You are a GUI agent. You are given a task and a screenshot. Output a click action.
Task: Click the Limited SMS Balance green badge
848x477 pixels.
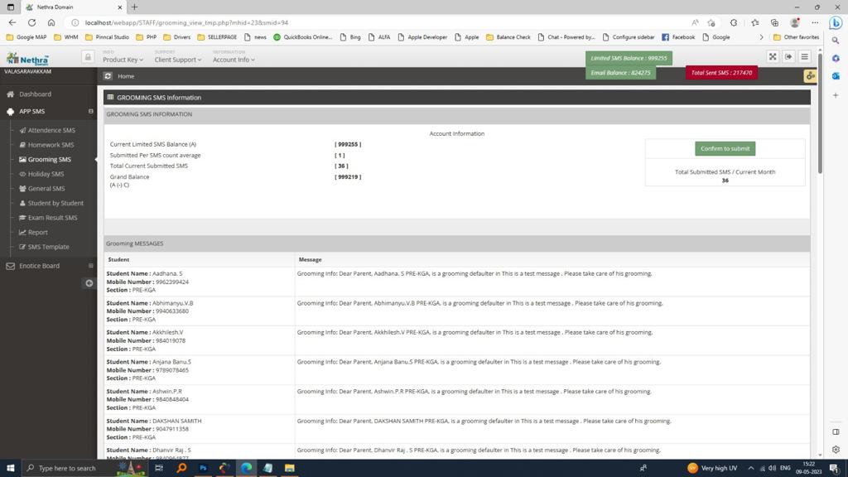[x=629, y=58]
